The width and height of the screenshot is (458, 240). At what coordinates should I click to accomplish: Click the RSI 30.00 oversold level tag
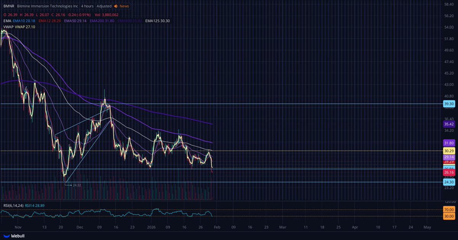click(449, 216)
